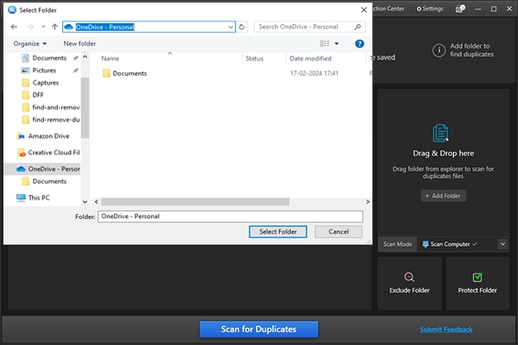Click the file list scroll left arrow
The image size is (518, 345).
(96, 201)
